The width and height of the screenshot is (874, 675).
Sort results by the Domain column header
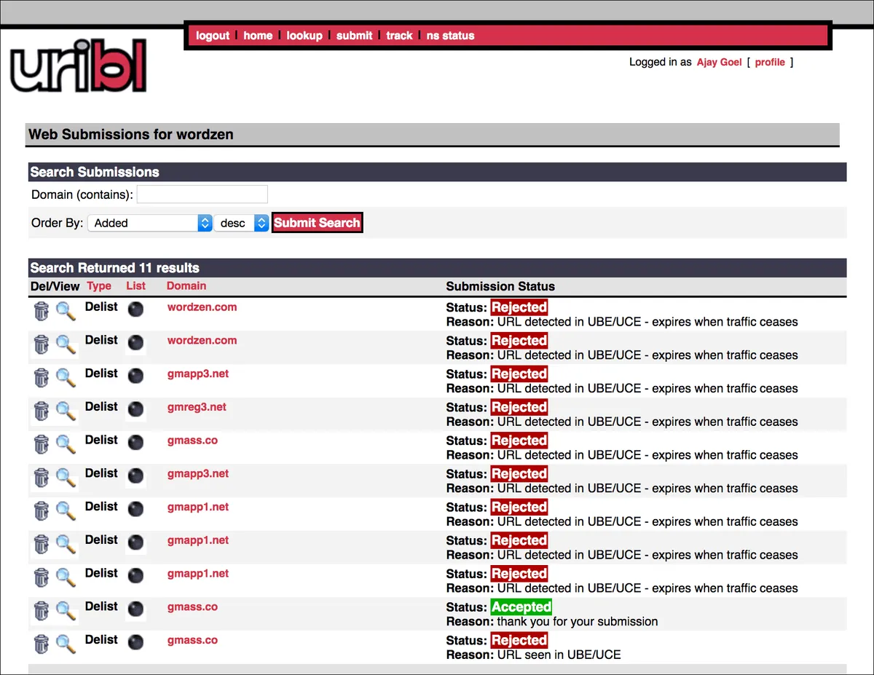click(186, 286)
